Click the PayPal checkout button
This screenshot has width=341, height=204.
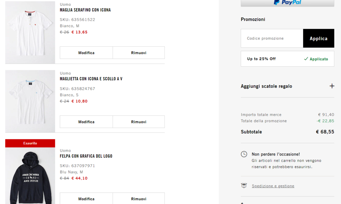pos(287,3)
